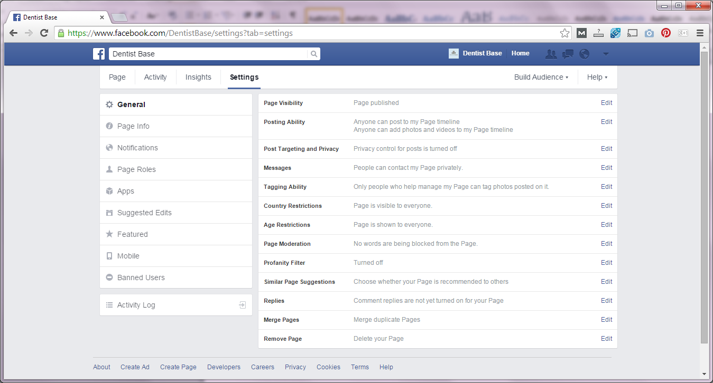Click the green padlock security icon

tap(61, 33)
